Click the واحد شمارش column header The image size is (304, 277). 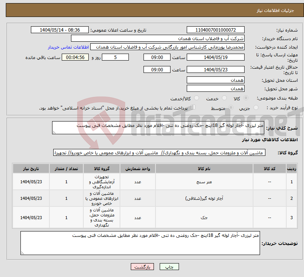click(x=138, y=169)
